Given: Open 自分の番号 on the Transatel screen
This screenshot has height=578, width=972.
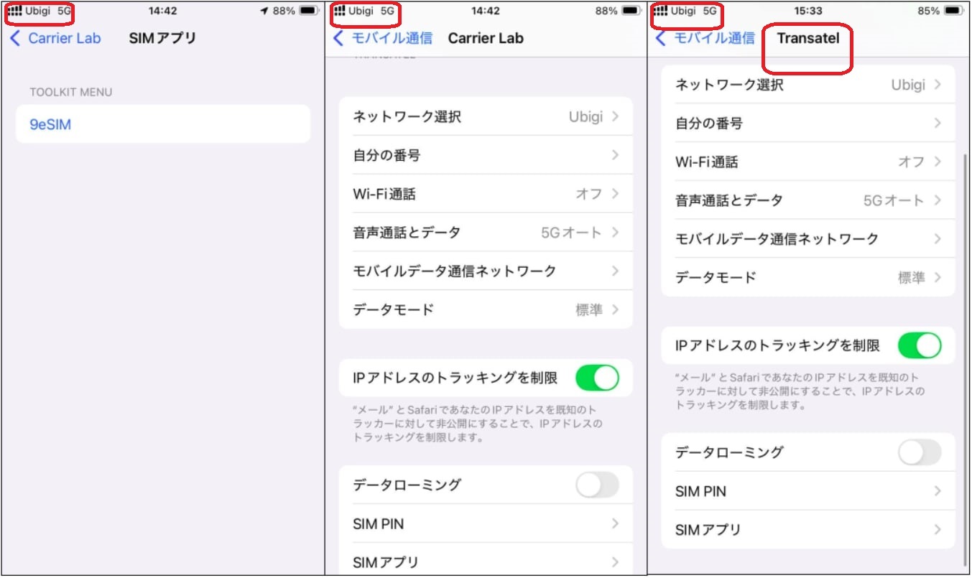Looking at the screenshot, I should 808,123.
